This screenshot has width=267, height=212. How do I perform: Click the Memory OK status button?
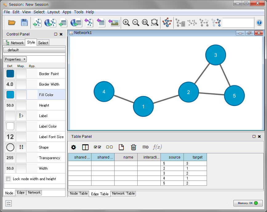click(248, 203)
